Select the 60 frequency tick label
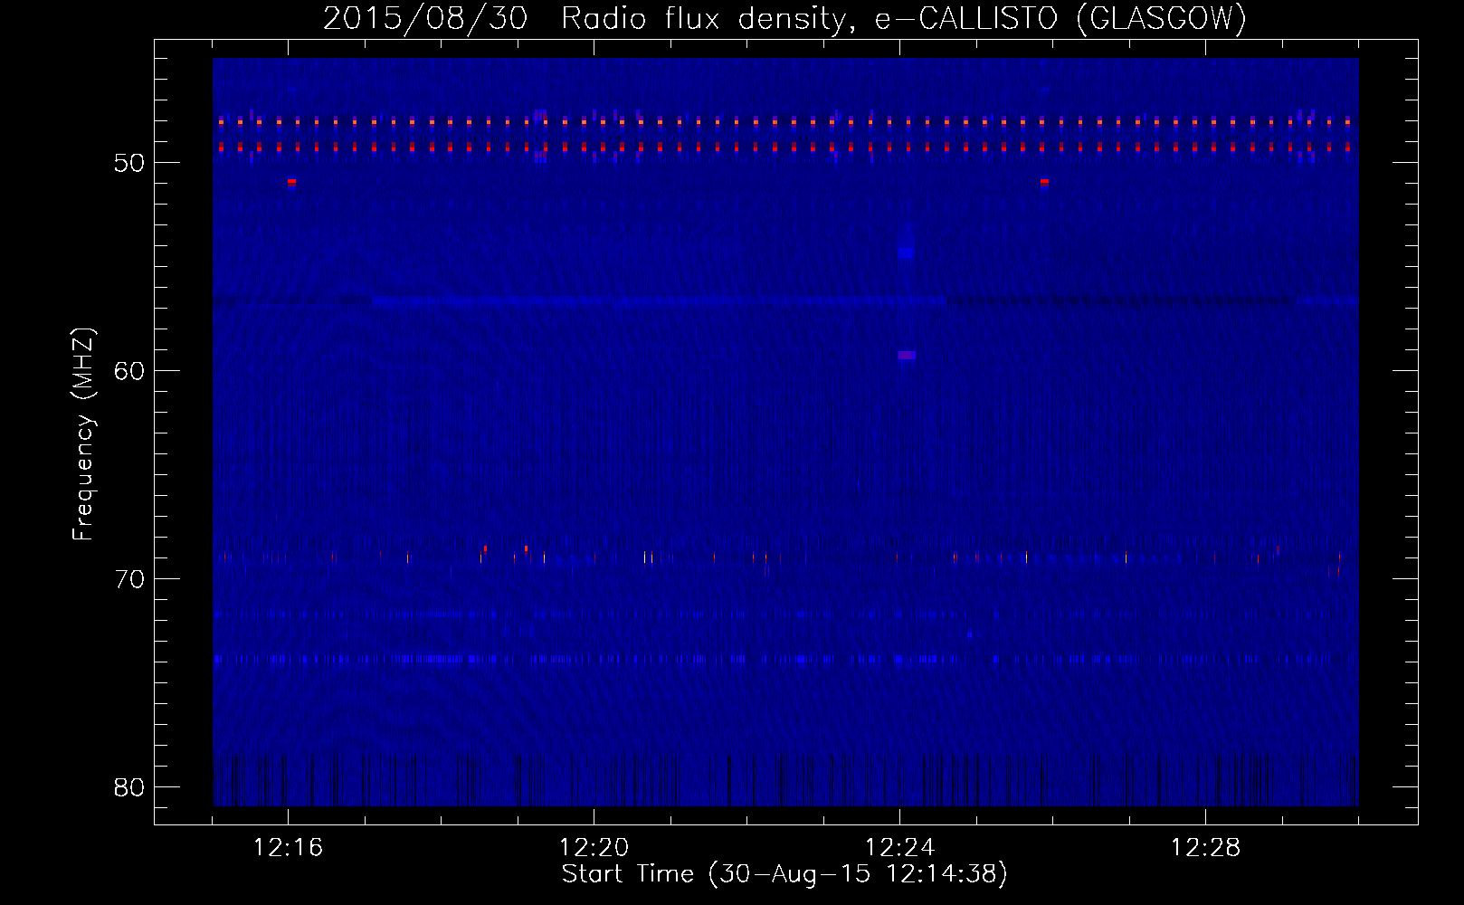 pos(129,371)
